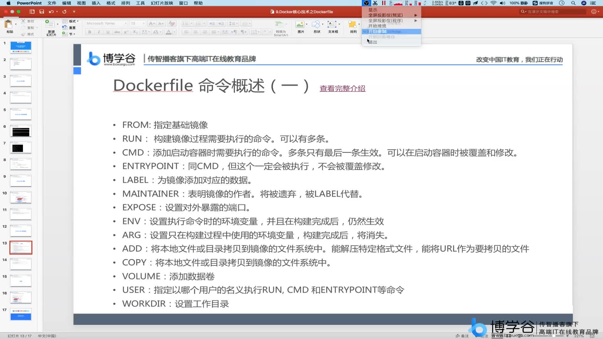Screen dimensions: 603x339
Task: Click the Paste clipboard icon
Action: (8, 24)
